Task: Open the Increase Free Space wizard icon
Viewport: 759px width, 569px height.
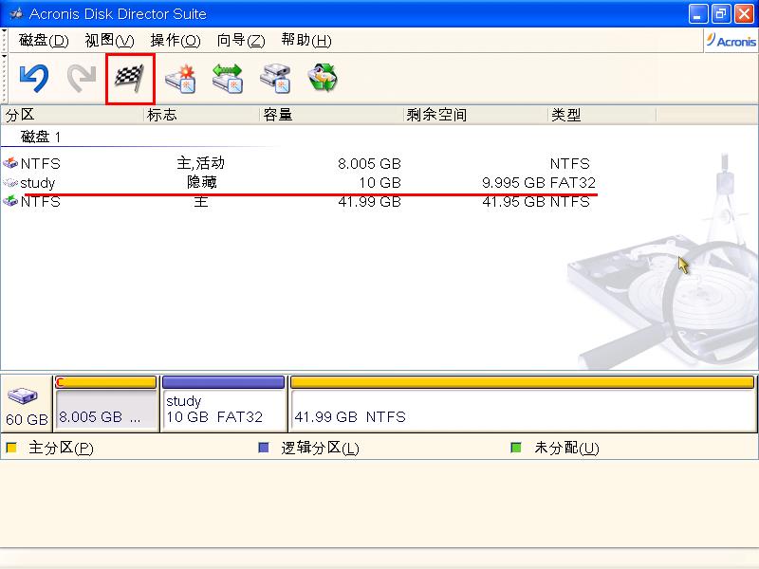Action: 228,78
